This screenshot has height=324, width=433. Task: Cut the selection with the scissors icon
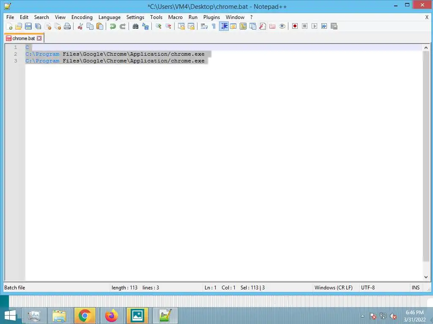[80, 26]
